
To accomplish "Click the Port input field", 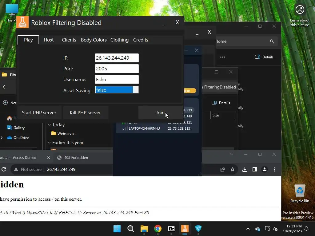I will 117,69.
